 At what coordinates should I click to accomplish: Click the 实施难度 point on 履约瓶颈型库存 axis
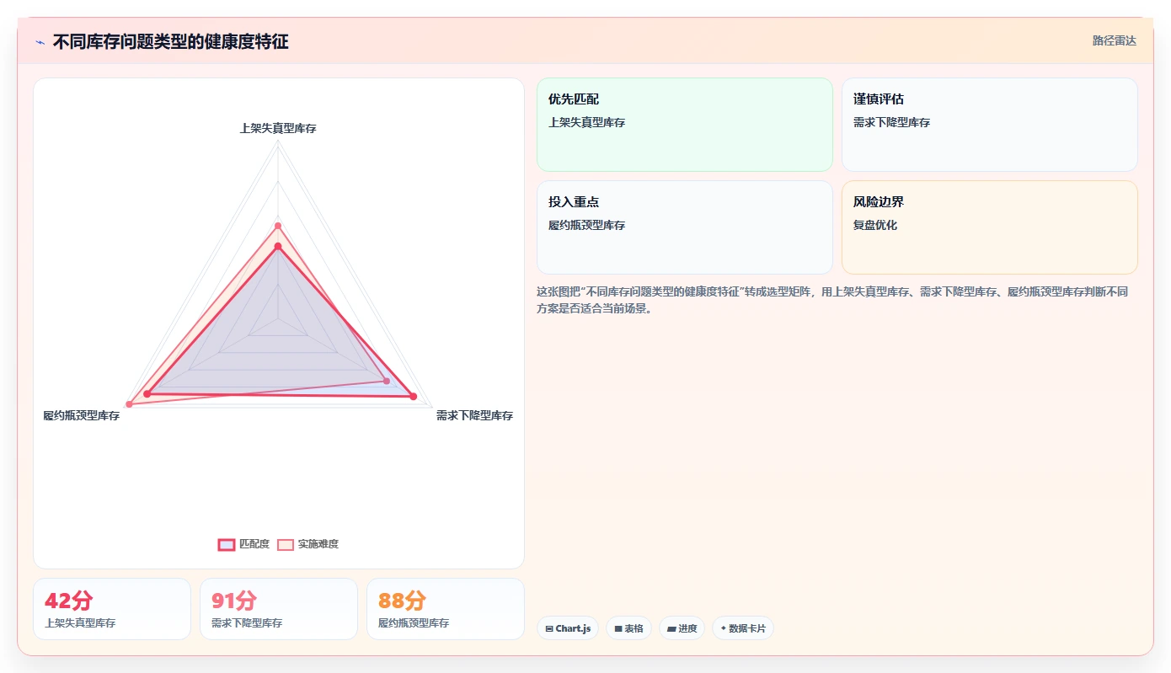pos(129,404)
